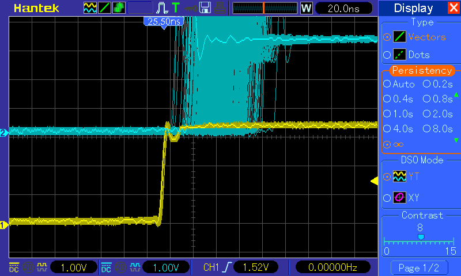Click the pulse waveform icon in top toolbar
The image size is (461, 276).
pos(163,8)
